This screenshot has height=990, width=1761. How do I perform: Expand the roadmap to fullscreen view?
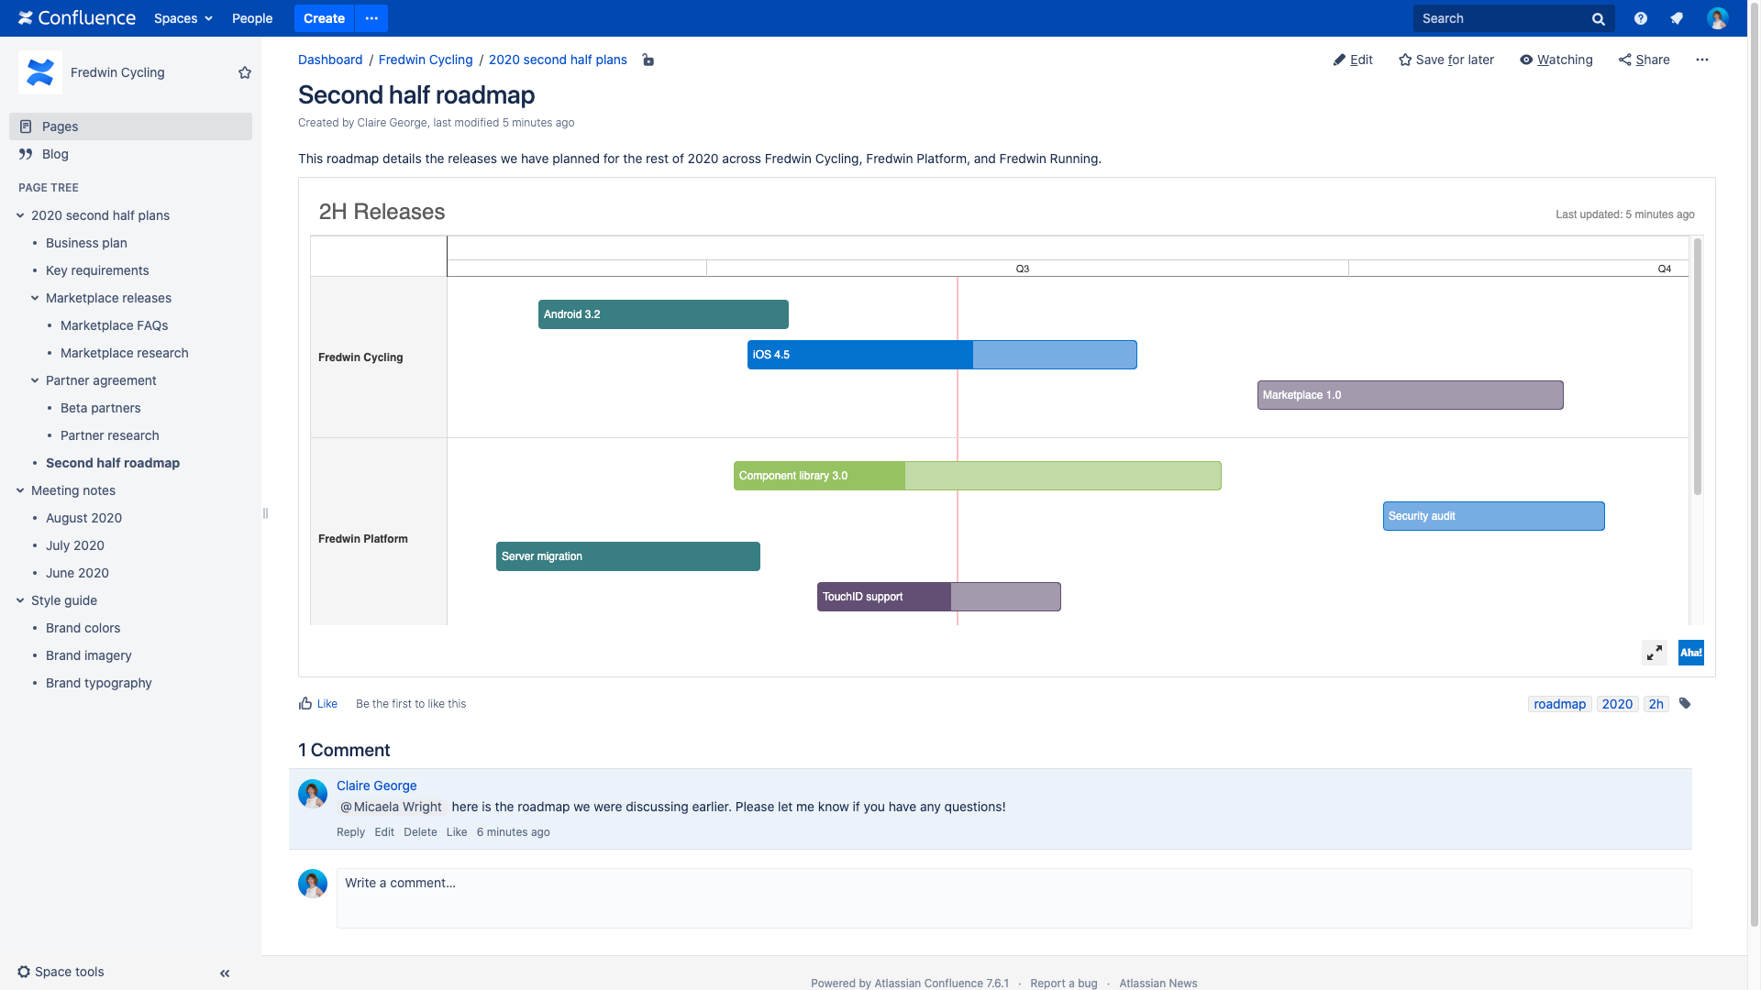click(1655, 653)
